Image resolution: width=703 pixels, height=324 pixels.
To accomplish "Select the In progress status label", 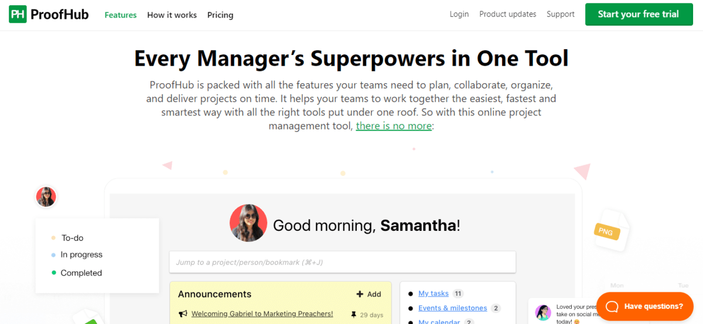I will pyautogui.click(x=81, y=255).
